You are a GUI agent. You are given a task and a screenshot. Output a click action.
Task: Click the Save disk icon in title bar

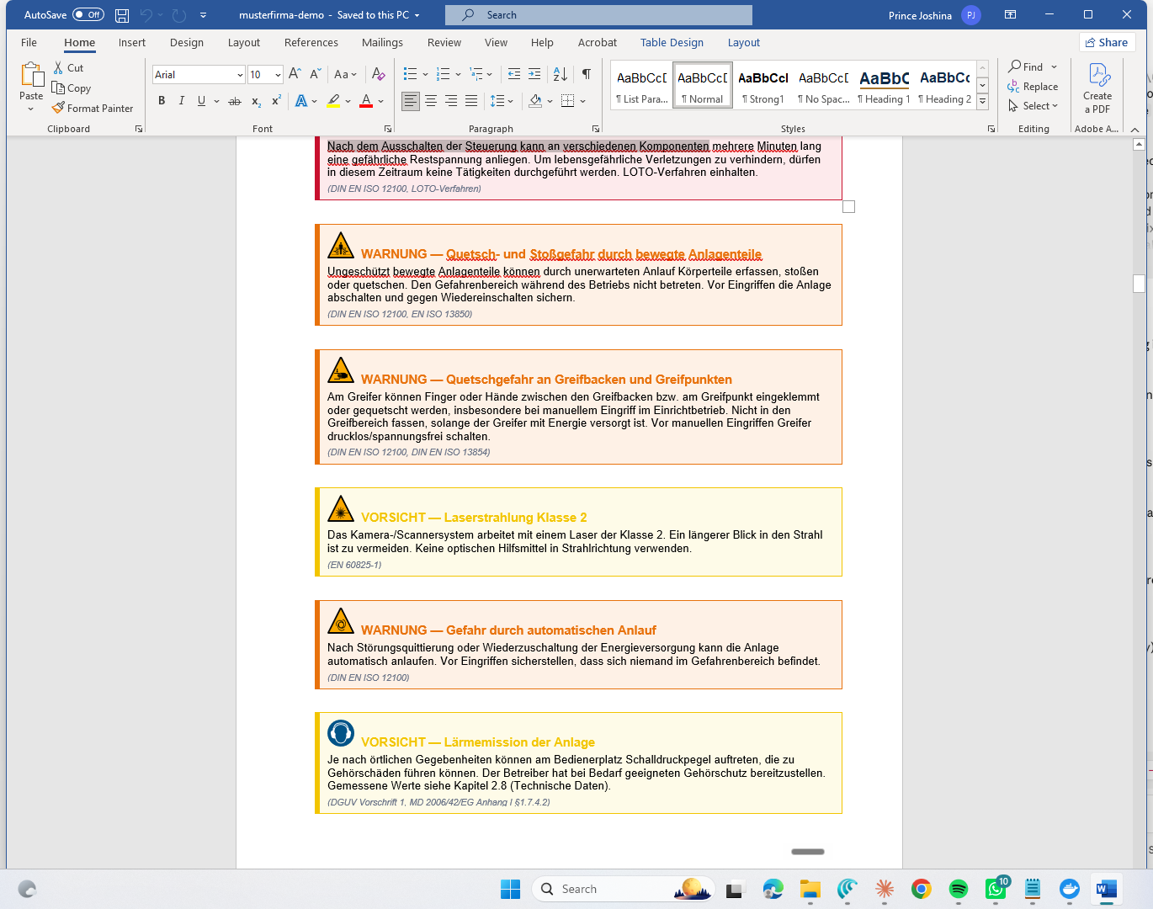coord(122,15)
